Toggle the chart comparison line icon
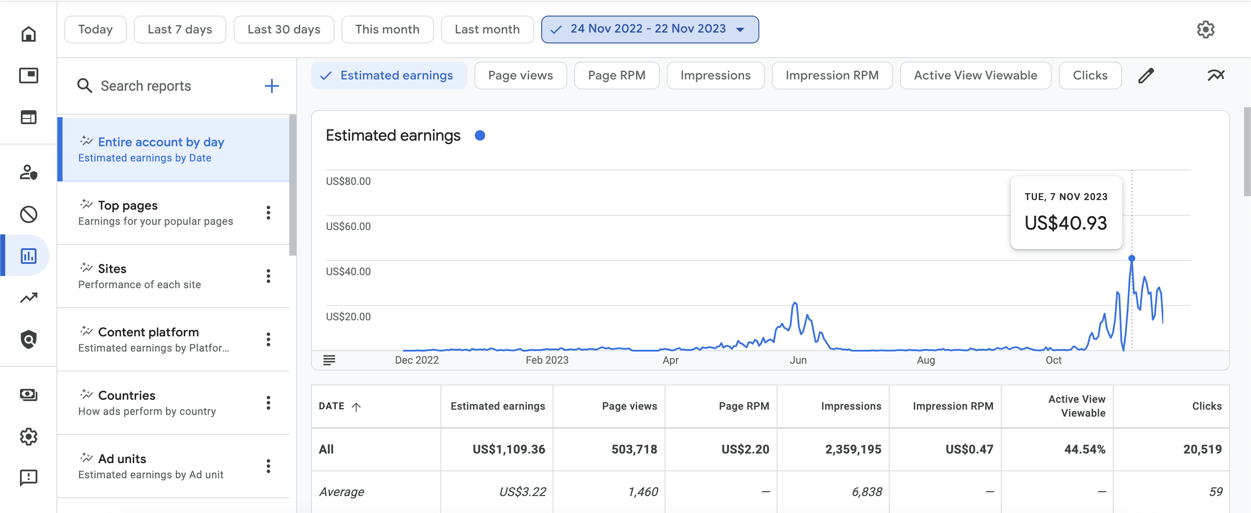 point(1215,75)
